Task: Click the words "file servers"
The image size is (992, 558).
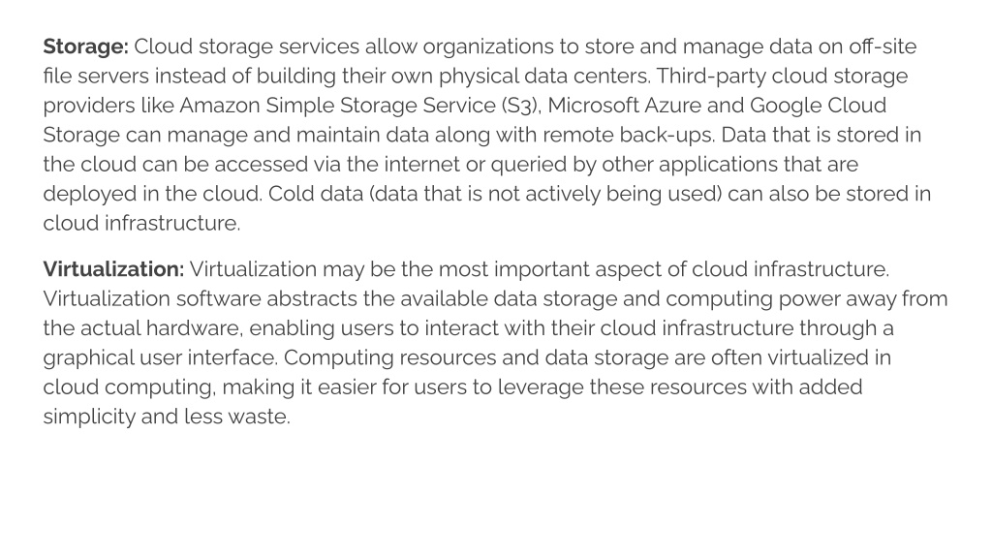Action: click(x=96, y=76)
